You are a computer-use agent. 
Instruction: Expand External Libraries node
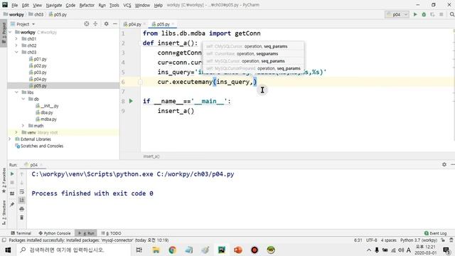[x=10, y=139]
